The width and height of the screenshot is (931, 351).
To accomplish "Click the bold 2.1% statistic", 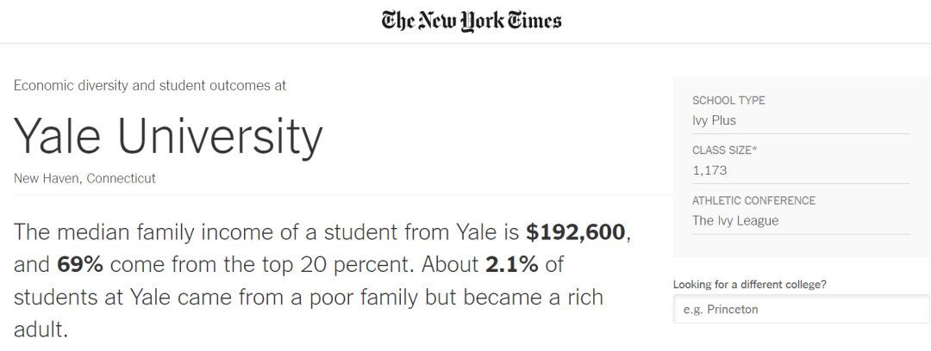I will tap(511, 264).
